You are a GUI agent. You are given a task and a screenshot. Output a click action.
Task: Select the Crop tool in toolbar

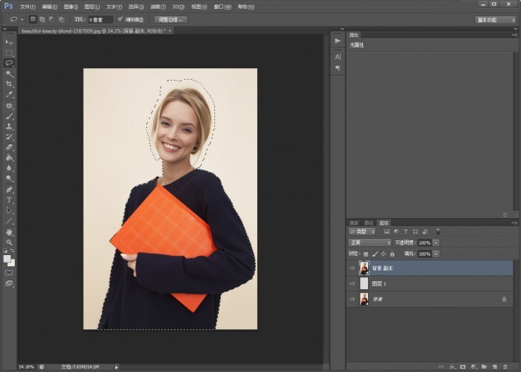click(x=10, y=84)
